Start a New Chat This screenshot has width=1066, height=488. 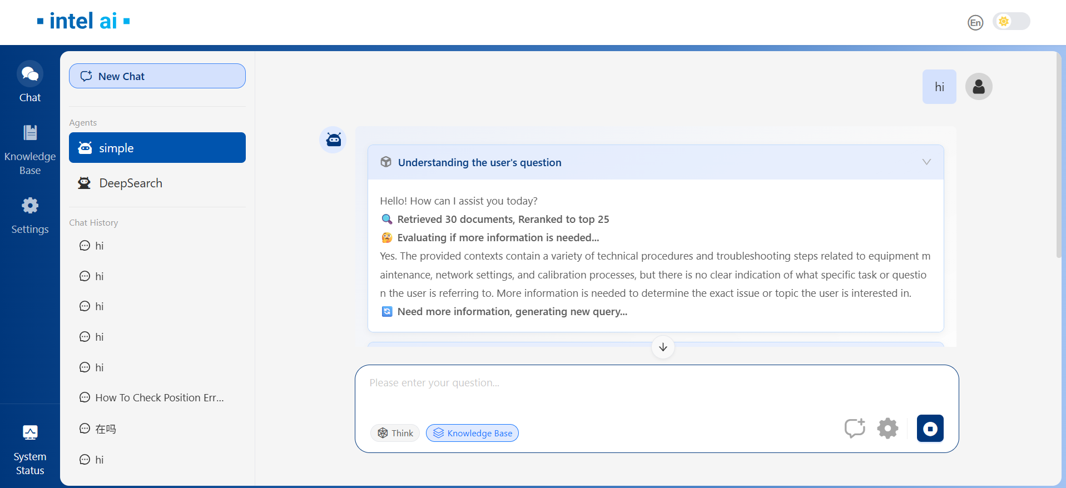[x=157, y=76]
